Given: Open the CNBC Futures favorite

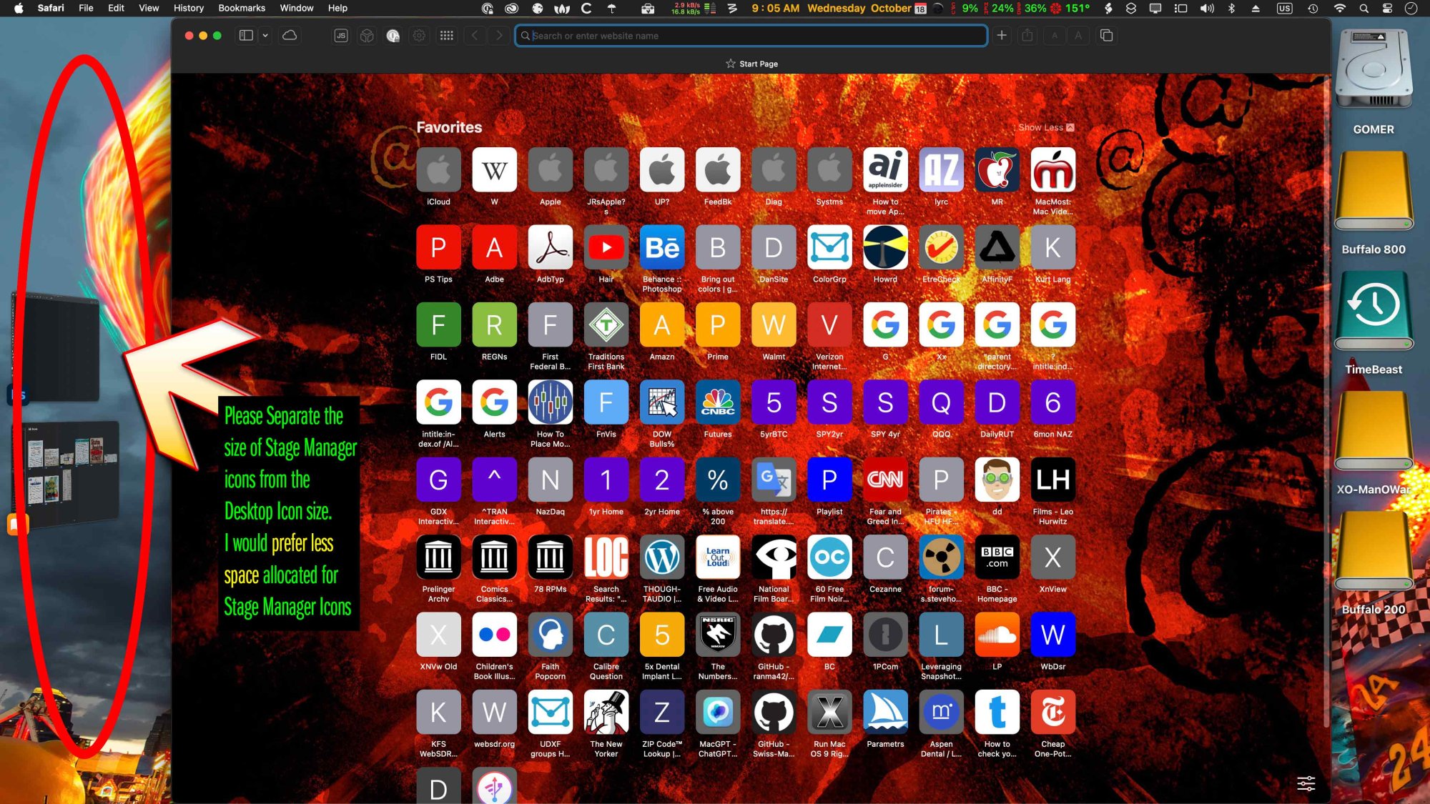Looking at the screenshot, I should tap(717, 403).
